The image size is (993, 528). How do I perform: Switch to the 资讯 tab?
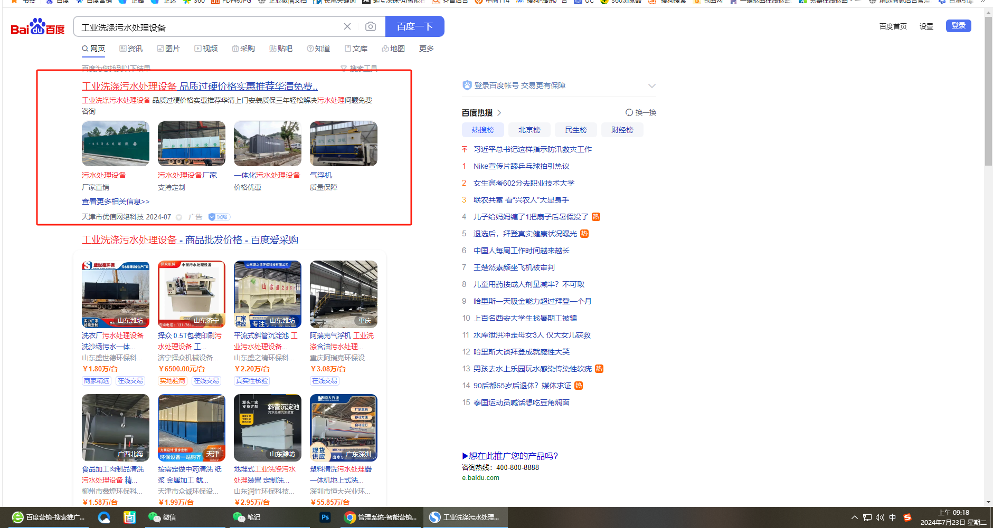(x=131, y=49)
